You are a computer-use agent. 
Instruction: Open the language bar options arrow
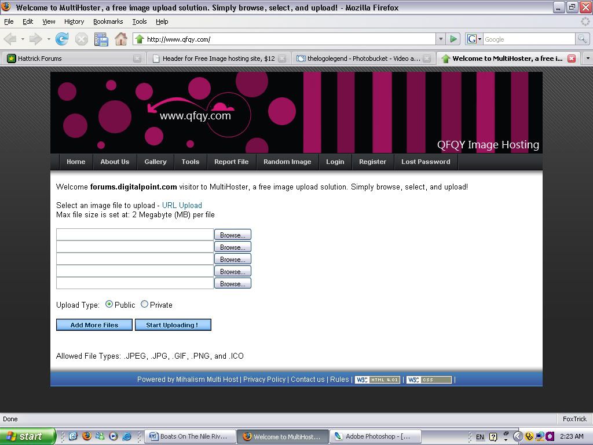(x=506, y=440)
